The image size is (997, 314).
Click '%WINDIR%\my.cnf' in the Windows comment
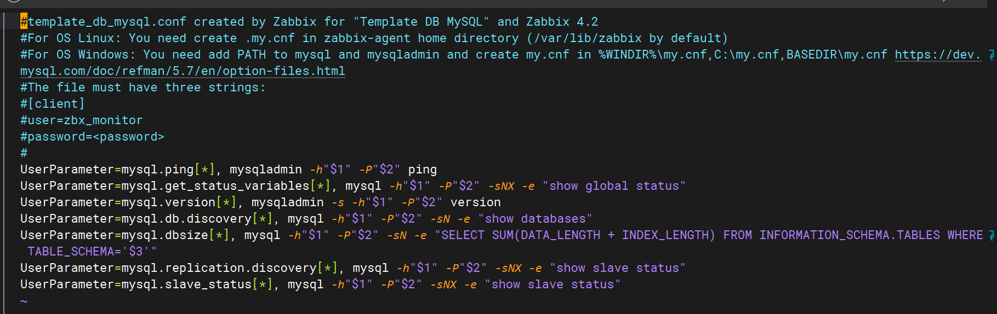pyautogui.click(x=652, y=55)
